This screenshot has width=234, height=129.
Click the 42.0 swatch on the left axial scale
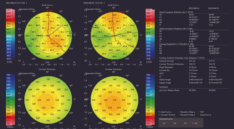coord(9,36)
